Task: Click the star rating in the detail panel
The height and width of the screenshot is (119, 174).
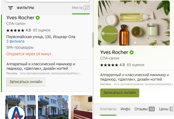Action: [109, 65]
